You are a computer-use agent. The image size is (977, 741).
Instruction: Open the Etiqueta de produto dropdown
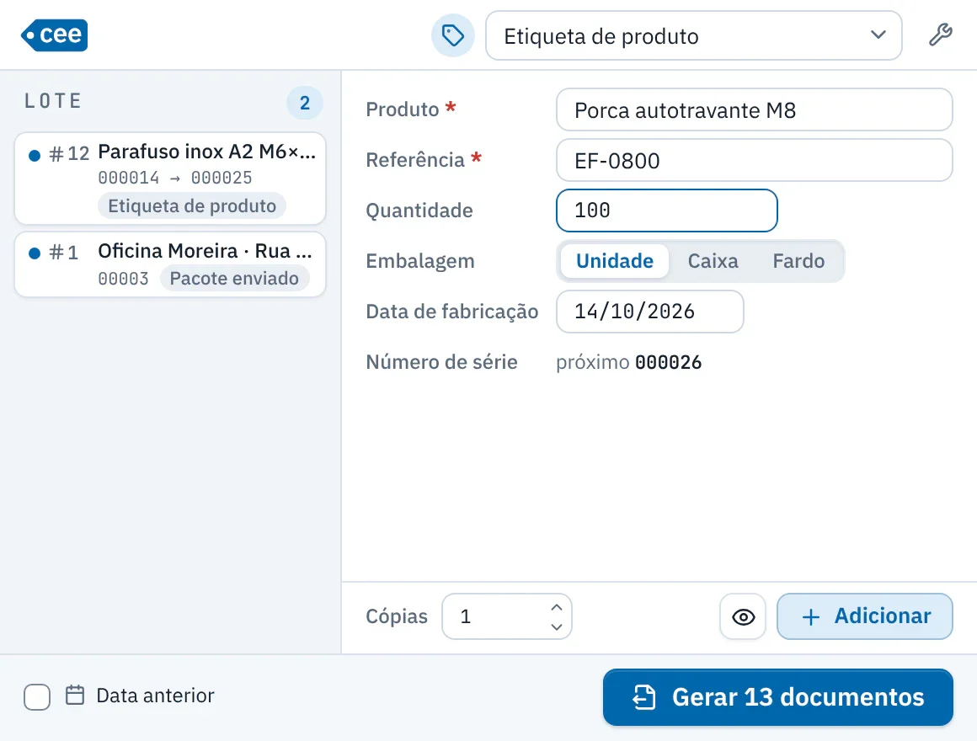tap(693, 35)
